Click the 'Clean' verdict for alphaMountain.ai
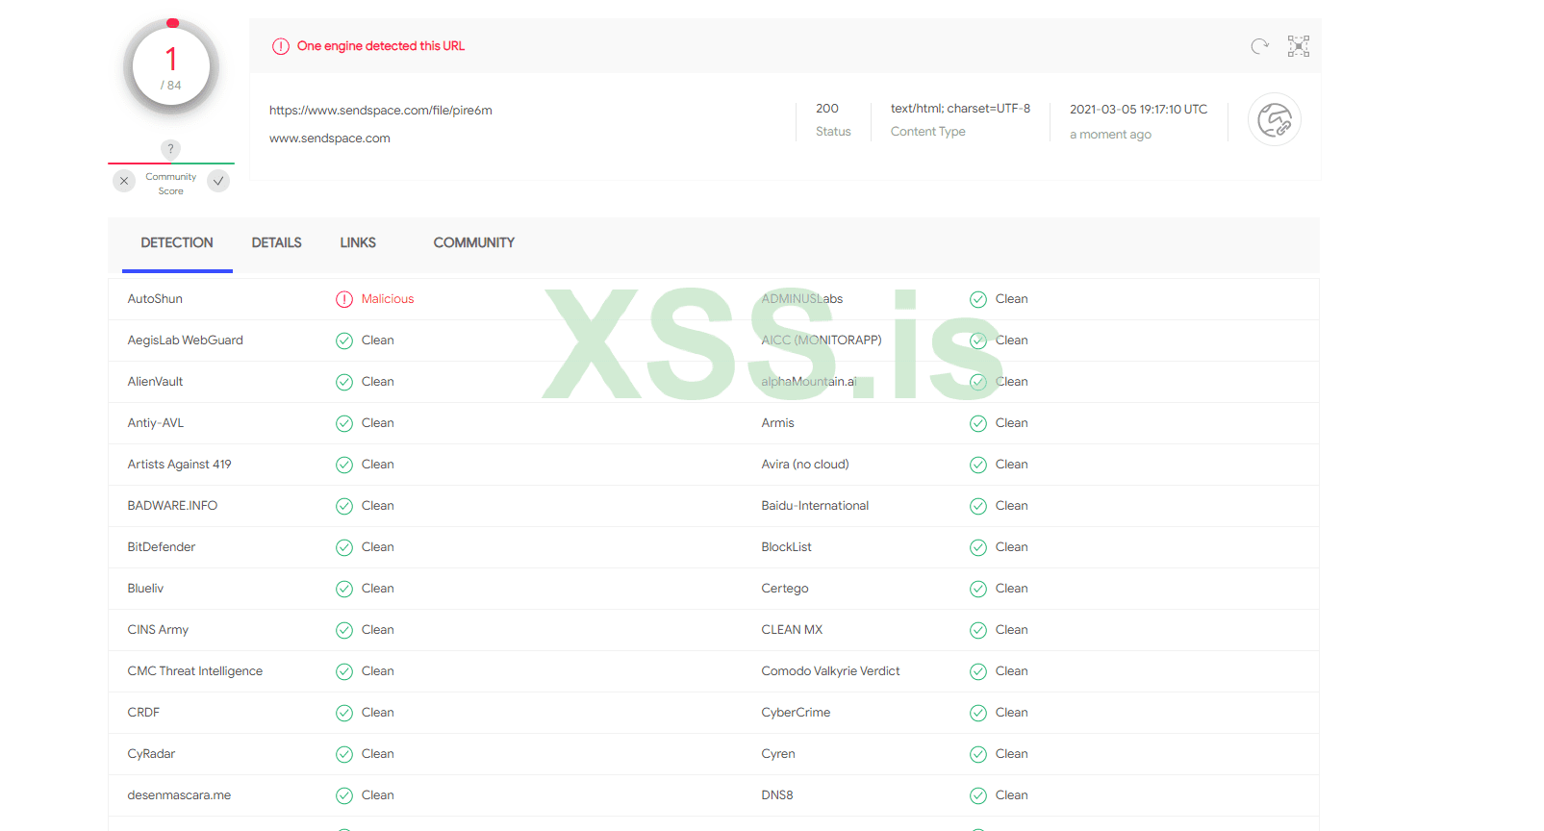Image resolution: width=1544 pixels, height=831 pixels. click(x=1012, y=382)
